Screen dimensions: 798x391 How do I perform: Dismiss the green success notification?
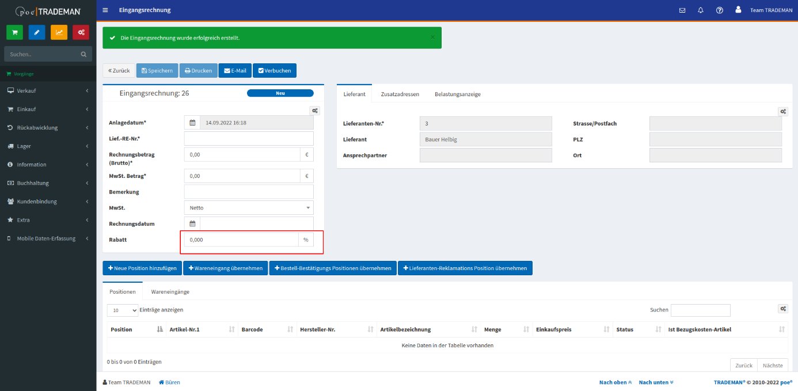[432, 37]
